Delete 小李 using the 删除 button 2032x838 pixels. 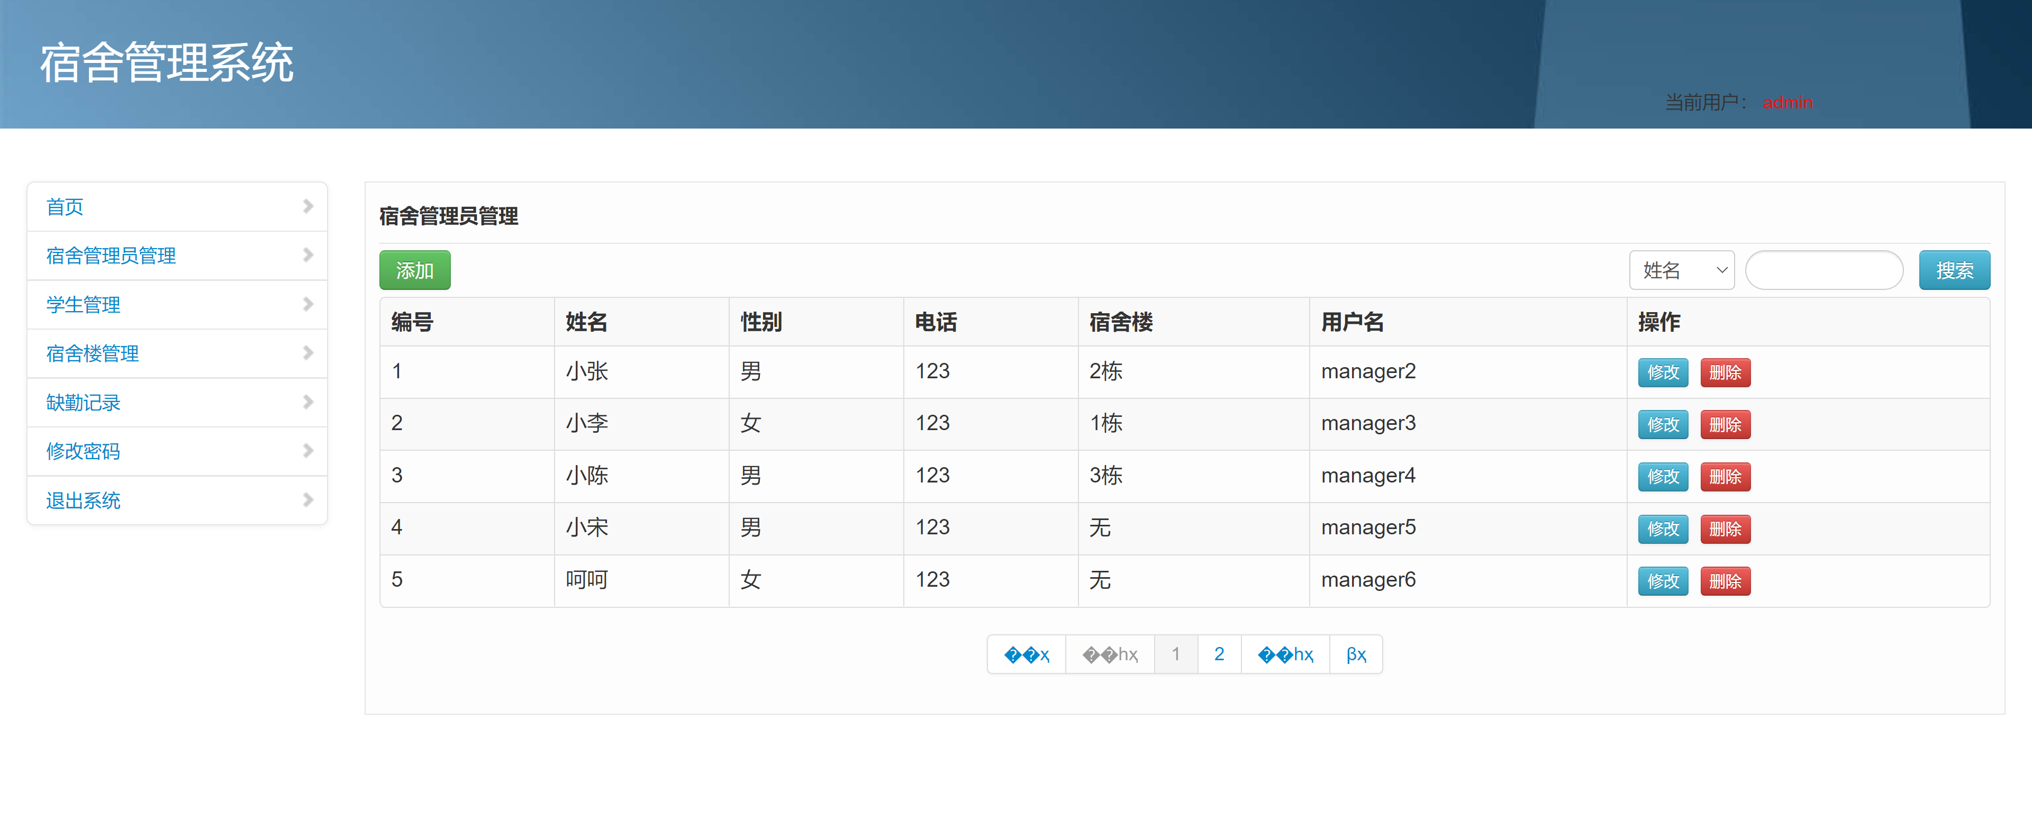1726,424
